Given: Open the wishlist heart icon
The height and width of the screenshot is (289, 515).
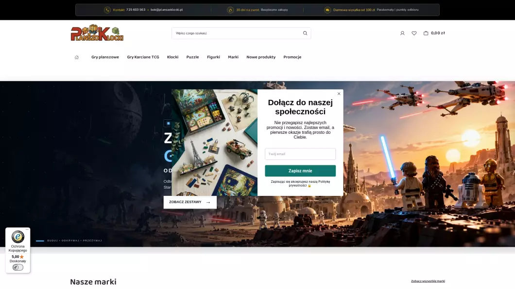Looking at the screenshot, I should [414, 33].
